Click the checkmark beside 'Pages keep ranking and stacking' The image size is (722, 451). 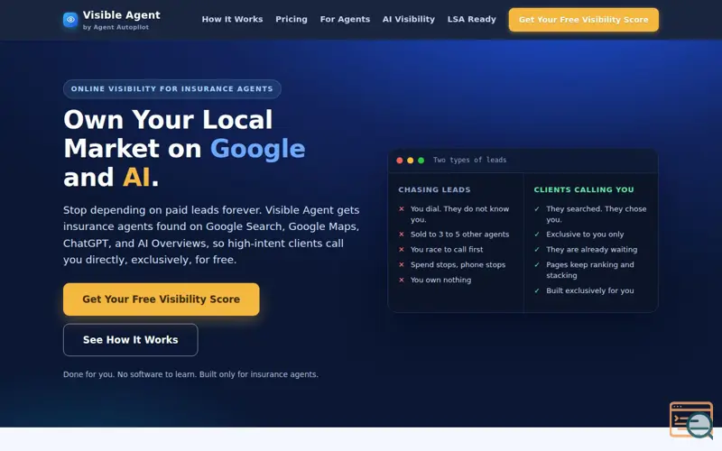tap(537, 264)
